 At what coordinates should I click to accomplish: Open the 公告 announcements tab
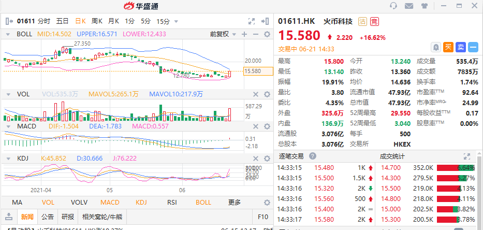[48, 217]
